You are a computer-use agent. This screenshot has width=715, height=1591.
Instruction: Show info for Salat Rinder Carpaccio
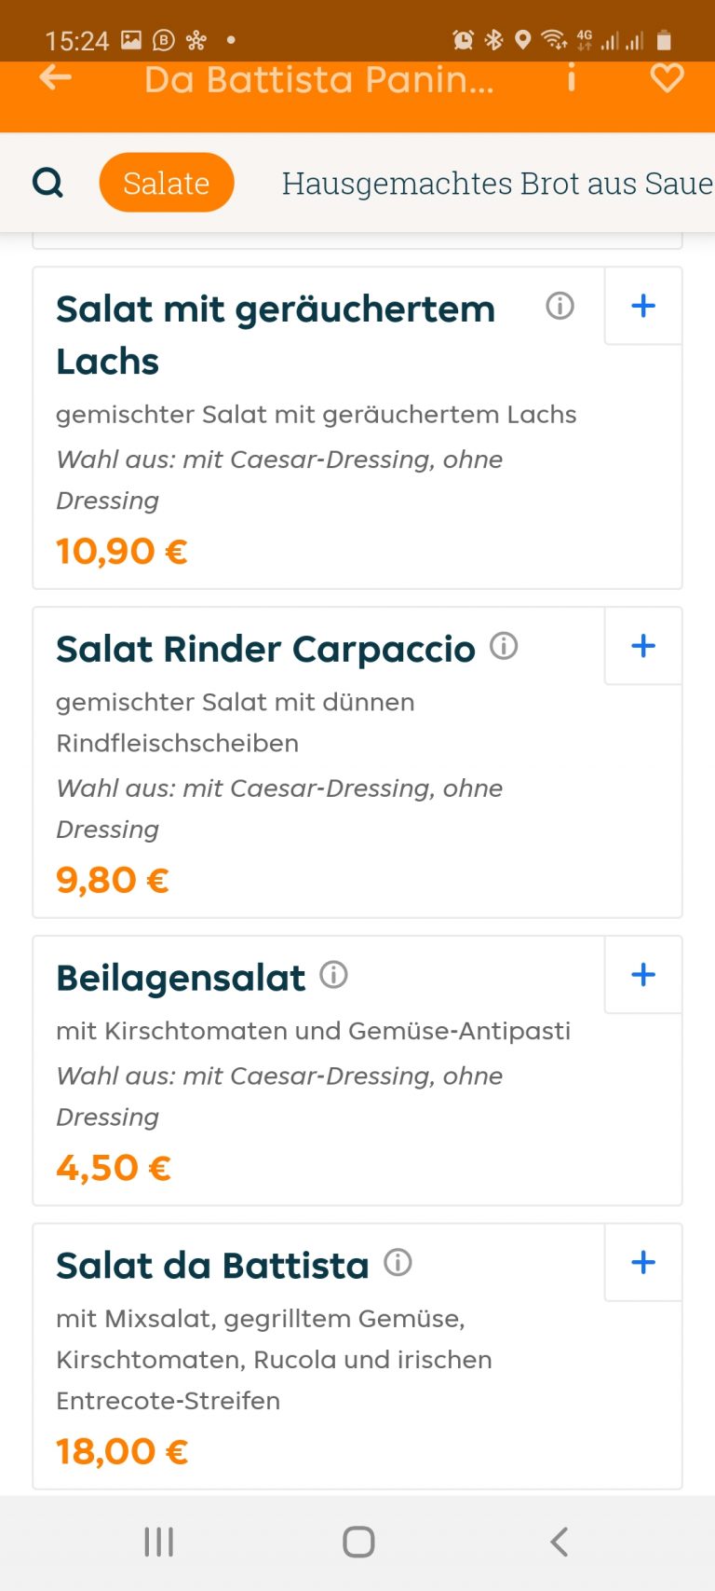pyautogui.click(x=504, y=646)
